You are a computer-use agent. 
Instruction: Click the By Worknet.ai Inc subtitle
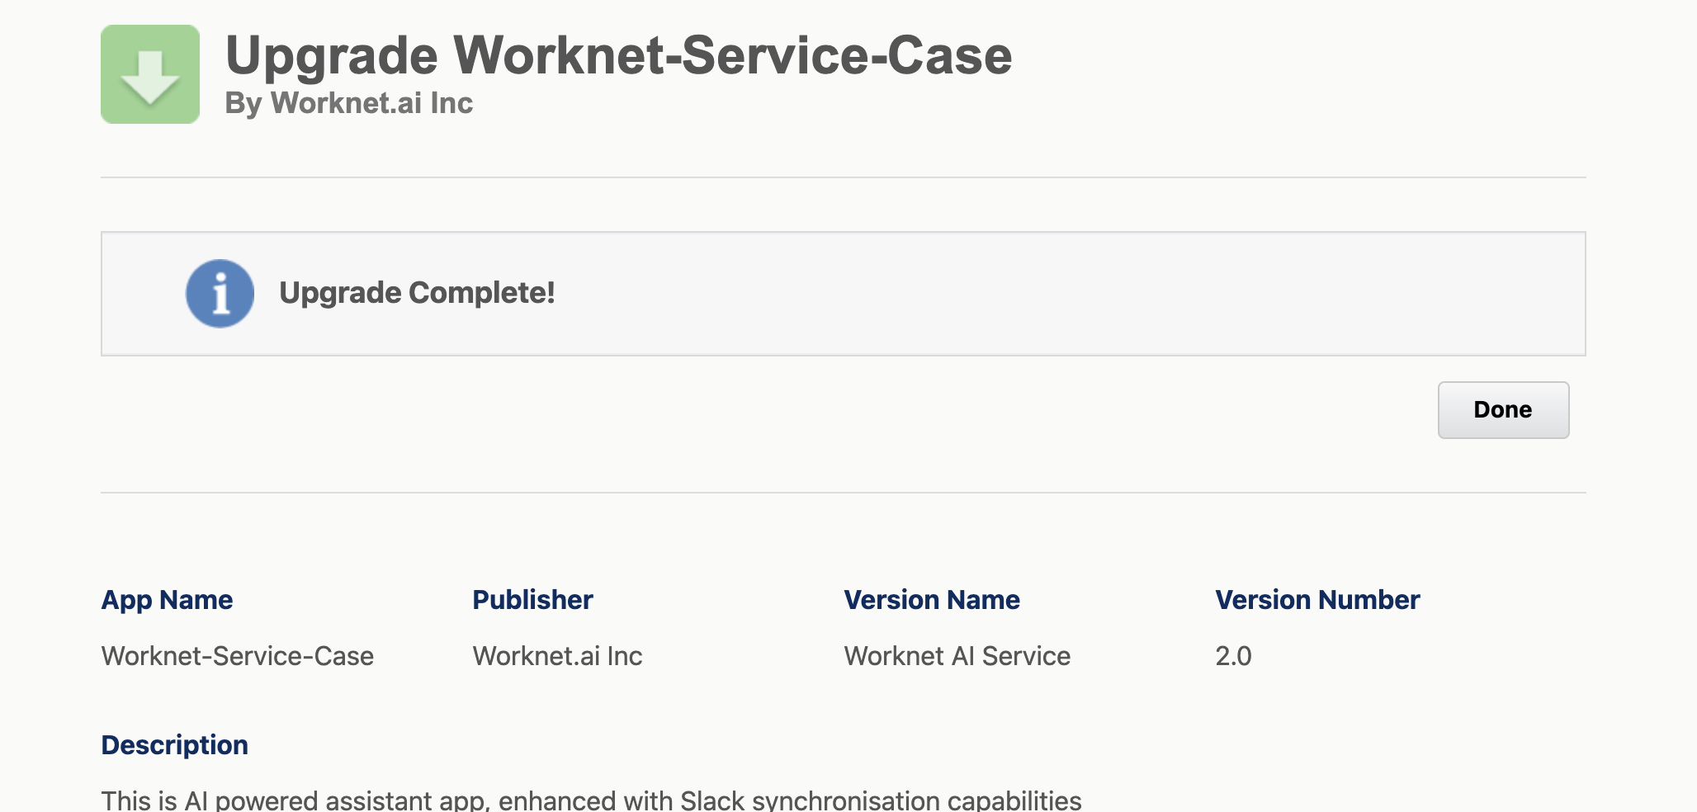click(x=348, y=103)
